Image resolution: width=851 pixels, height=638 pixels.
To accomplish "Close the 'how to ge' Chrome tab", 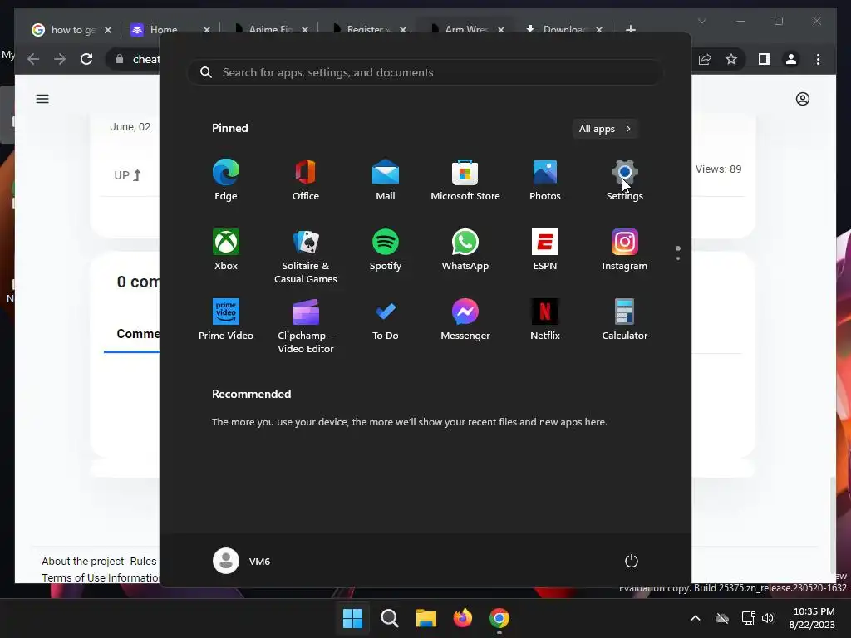I will (107, 30).
